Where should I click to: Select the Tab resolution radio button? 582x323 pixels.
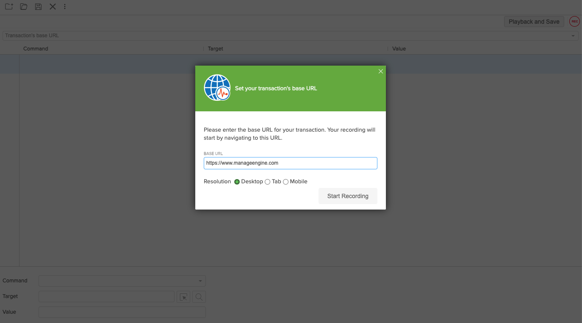pyautogui.click(x=267, y=182)
